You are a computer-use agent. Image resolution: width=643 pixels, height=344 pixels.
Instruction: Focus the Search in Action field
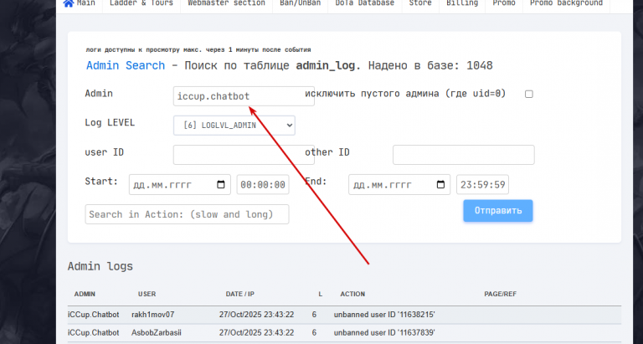pos(187,214)
